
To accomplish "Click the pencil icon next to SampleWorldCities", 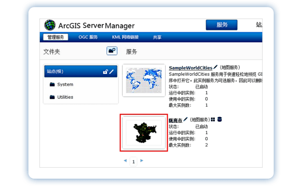I will pos(216,67).
